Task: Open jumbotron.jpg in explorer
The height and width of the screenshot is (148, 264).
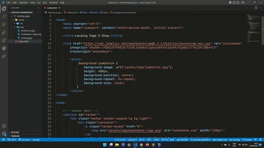Action: click(x=28, y=31)
